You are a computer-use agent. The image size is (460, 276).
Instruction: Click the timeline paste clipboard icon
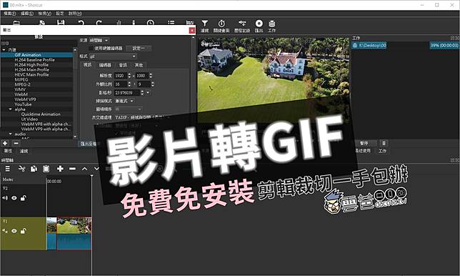(46, 169)
